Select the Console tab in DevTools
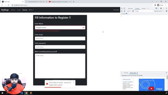Viewport: 168px width, 95px height. [x=137, y=8]
